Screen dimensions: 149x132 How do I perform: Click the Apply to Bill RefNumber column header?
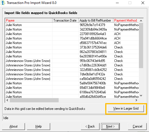(x=96, y=20)
